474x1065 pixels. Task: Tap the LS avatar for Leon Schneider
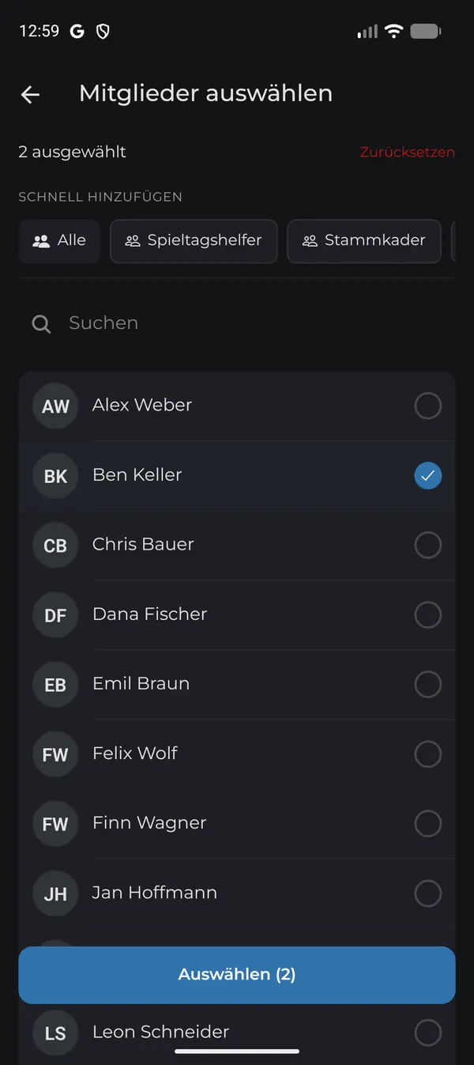point(55,1033)
